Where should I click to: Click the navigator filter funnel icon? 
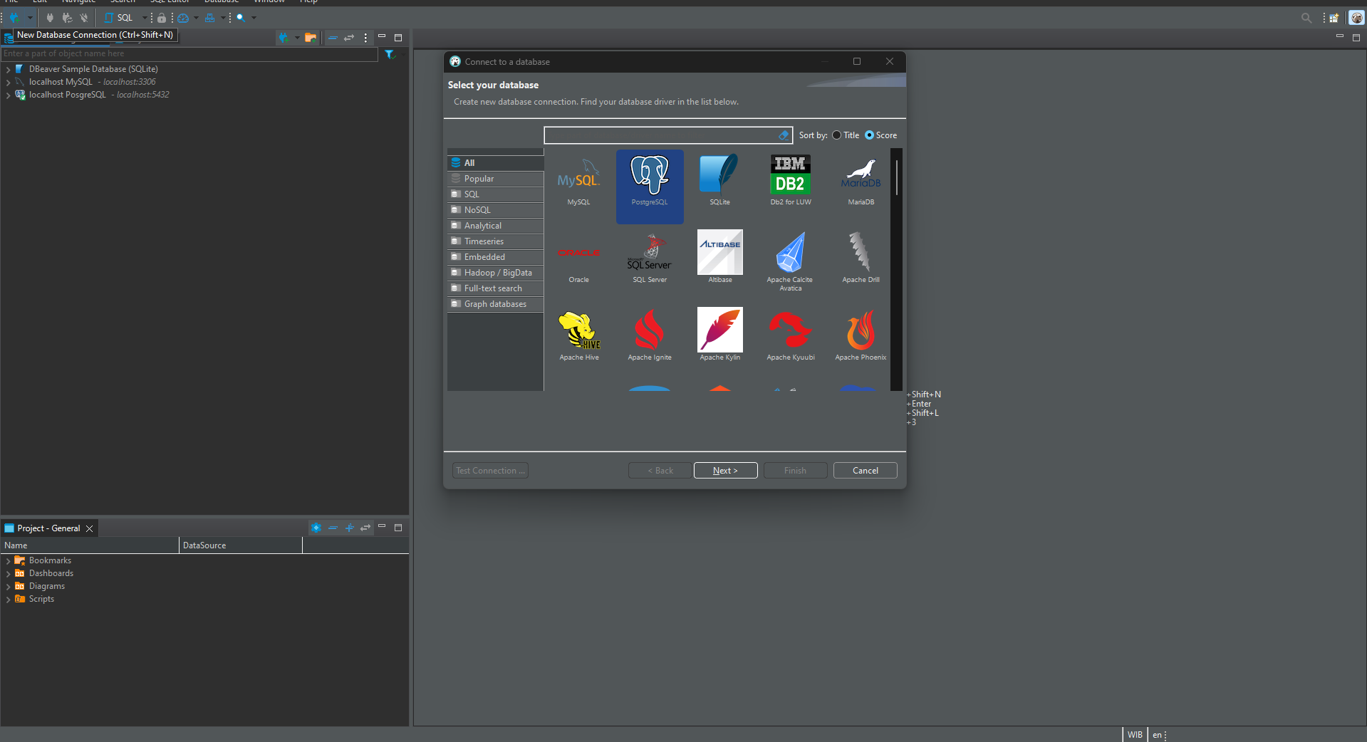390,54
